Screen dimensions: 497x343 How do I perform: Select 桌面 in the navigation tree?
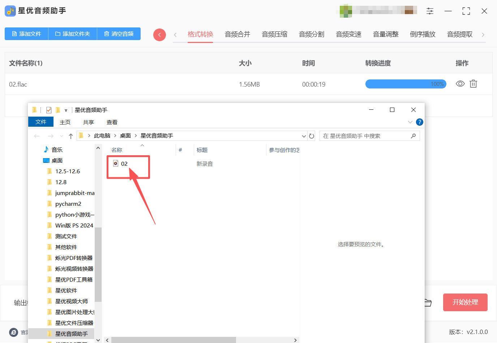[x=57, y=160]
